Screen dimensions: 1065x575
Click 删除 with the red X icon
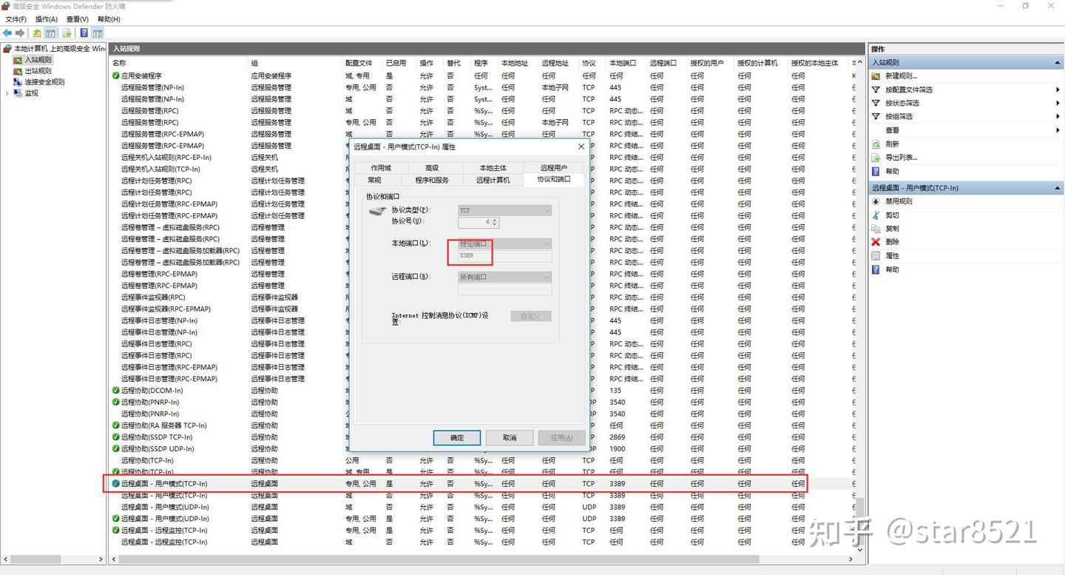tap(892, 242)
